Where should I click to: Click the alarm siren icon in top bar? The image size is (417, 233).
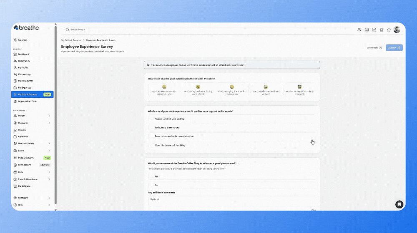(x=382, y=30)
